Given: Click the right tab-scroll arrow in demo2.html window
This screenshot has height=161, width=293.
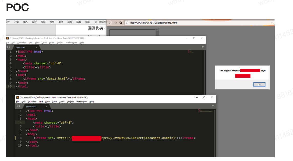Looking at the screenshot, I should 19,106.
